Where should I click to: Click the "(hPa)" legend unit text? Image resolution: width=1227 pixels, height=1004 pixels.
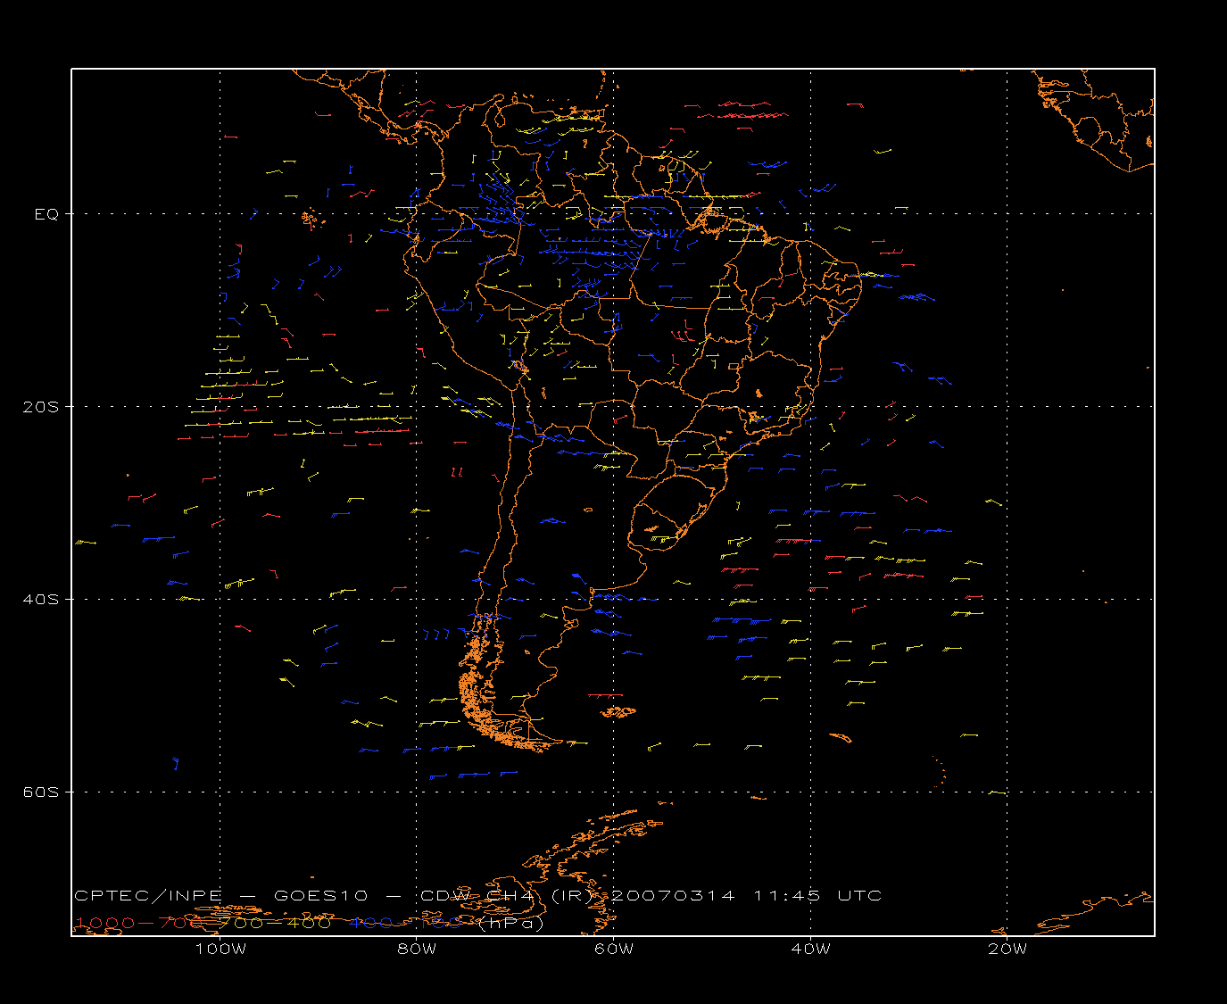511,924
